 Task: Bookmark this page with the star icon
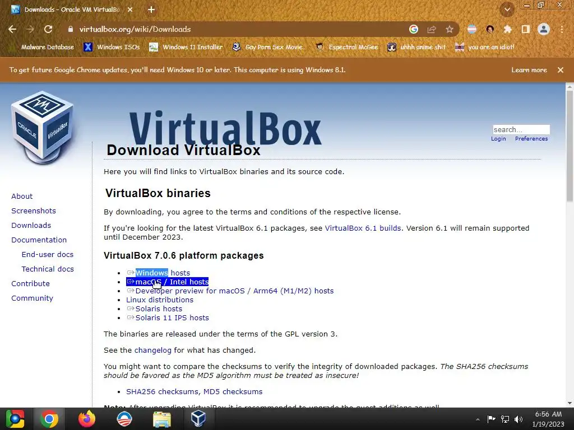pyautogui.click(x=449, y=29)
